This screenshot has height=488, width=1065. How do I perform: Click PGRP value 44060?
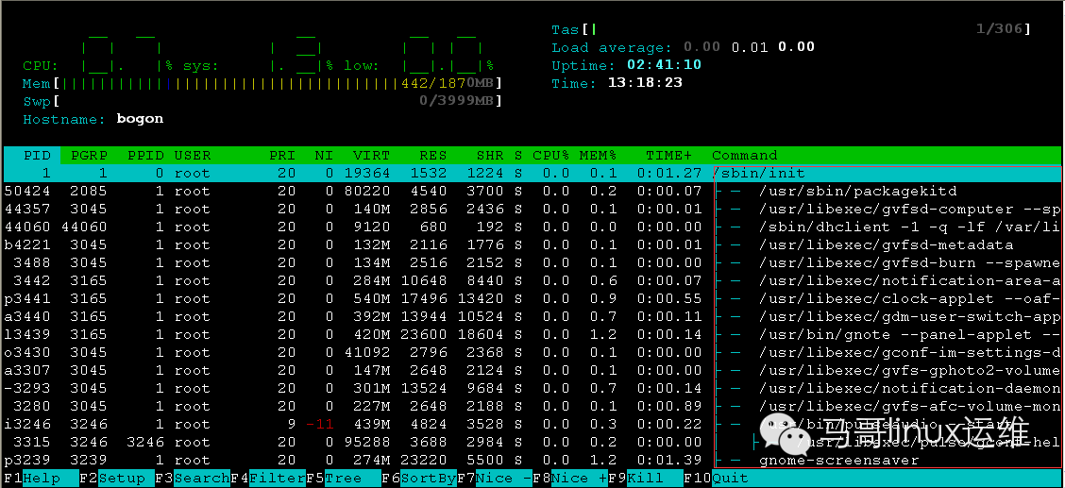[x=84, y=227]
